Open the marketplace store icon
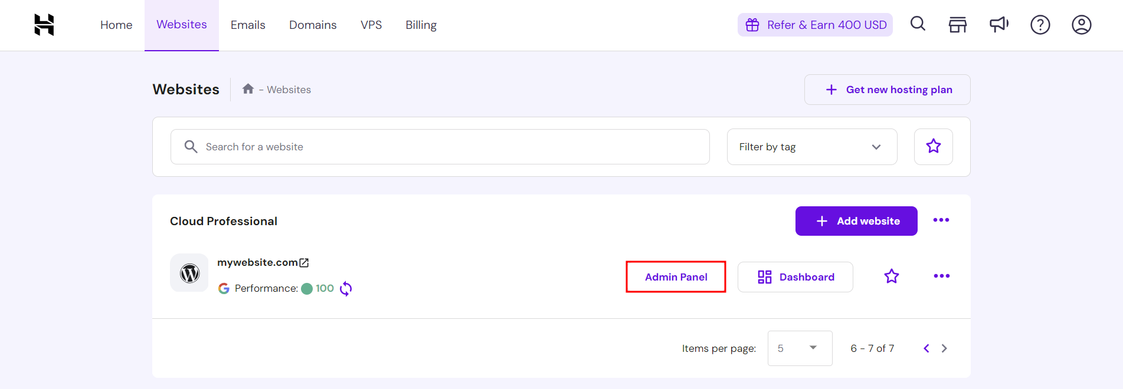This screenshot has width=1123, height=389. click(x=957, y=25)
